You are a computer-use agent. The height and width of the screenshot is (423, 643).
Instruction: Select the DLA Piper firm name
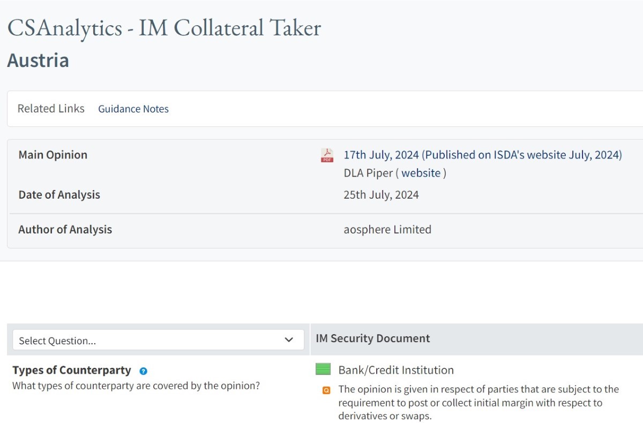(368, 173)
